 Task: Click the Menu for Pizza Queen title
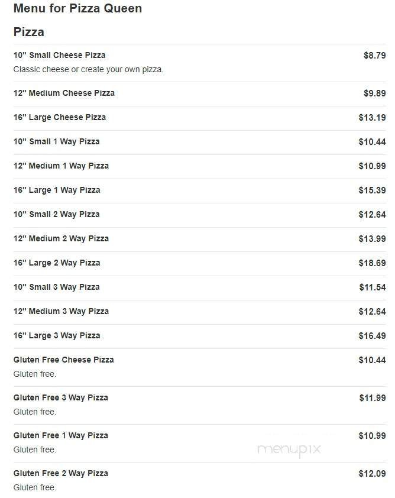click(77, 9)
